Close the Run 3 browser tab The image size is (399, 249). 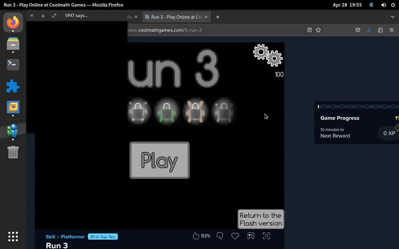[x=206, y=17]
